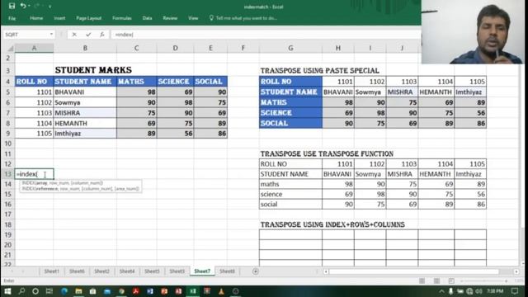The width and height of the screenshot is (528, 297).
Task: Open the File menu
Action: (x=12, y=18)
